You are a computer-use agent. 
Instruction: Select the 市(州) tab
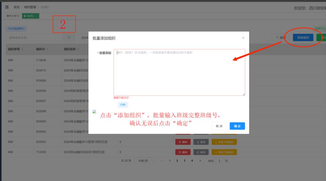point(30,16)
